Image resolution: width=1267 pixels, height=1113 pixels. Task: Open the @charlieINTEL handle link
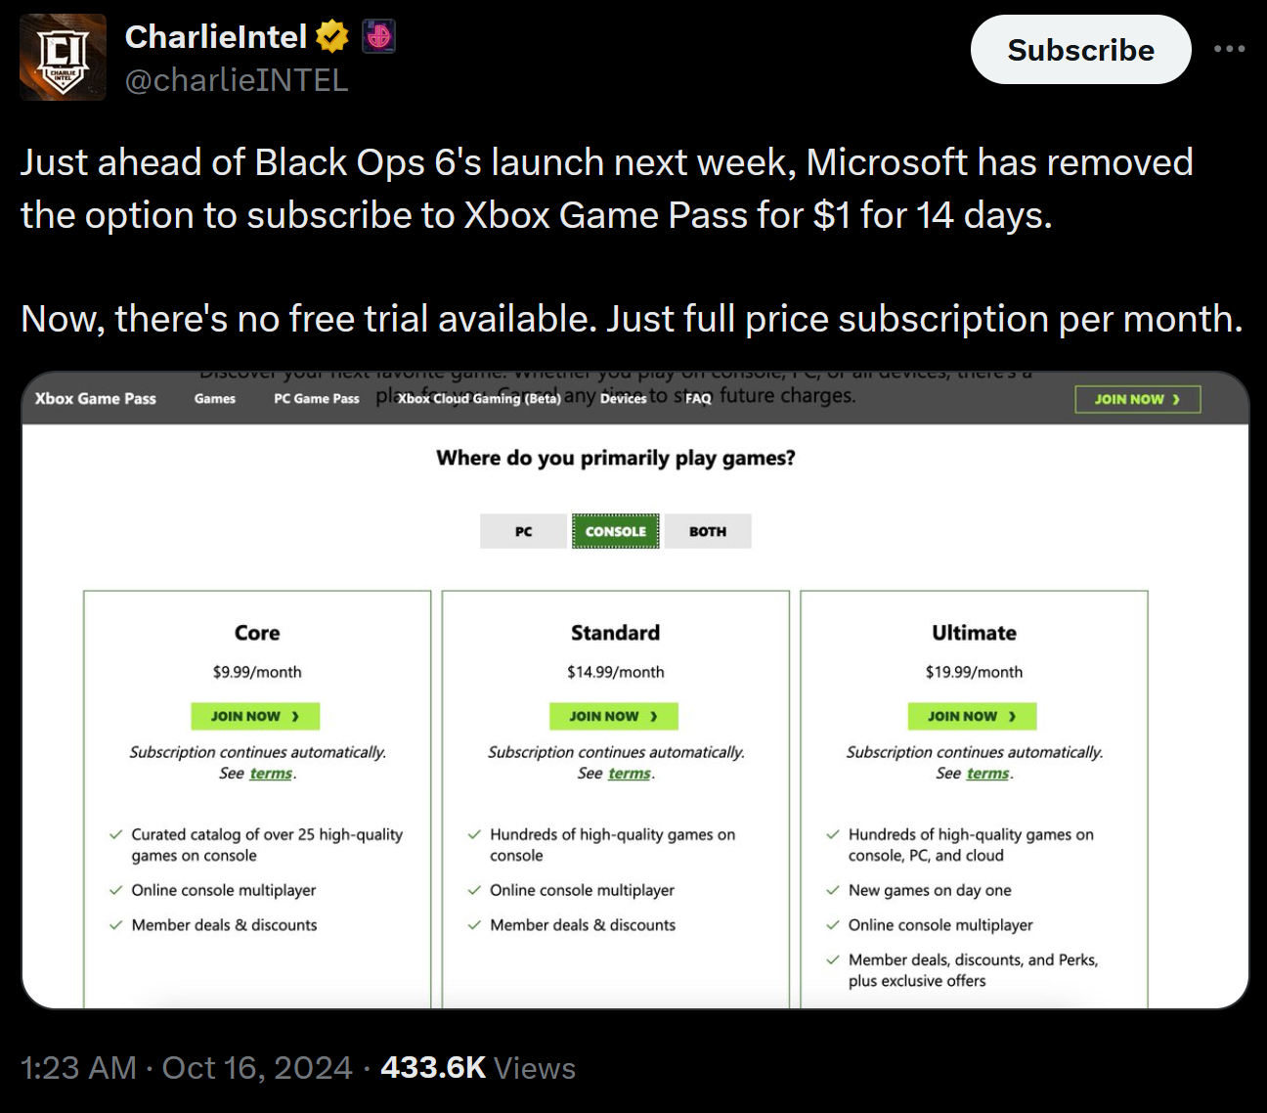tap(237, 80)
